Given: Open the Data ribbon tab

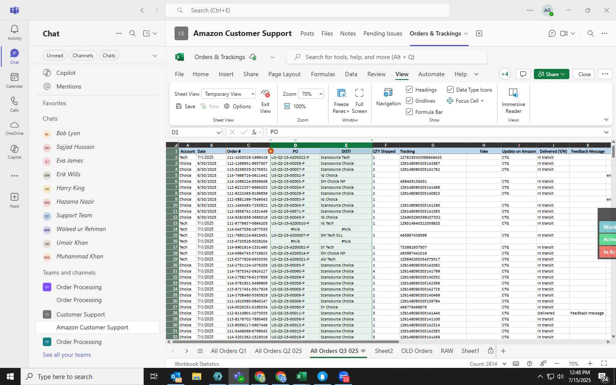Looking at the screenshot, I should pos(351,74).
